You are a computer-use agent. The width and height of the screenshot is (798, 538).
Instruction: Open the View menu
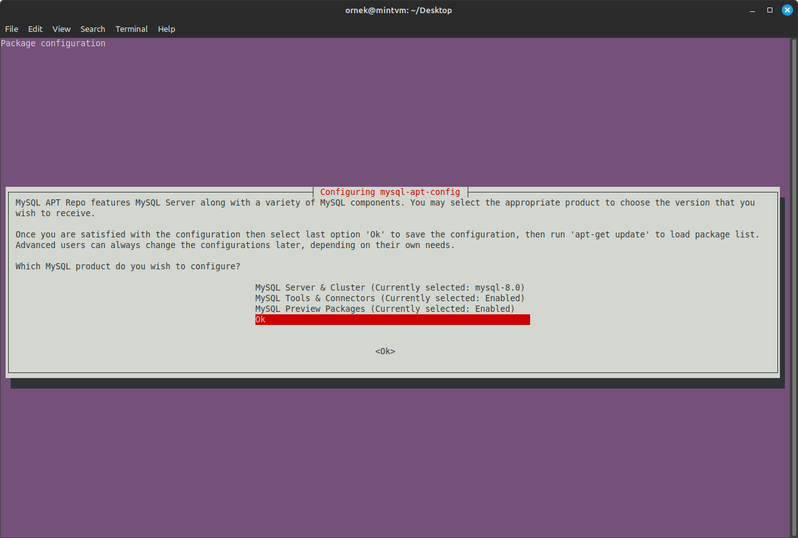61,29
